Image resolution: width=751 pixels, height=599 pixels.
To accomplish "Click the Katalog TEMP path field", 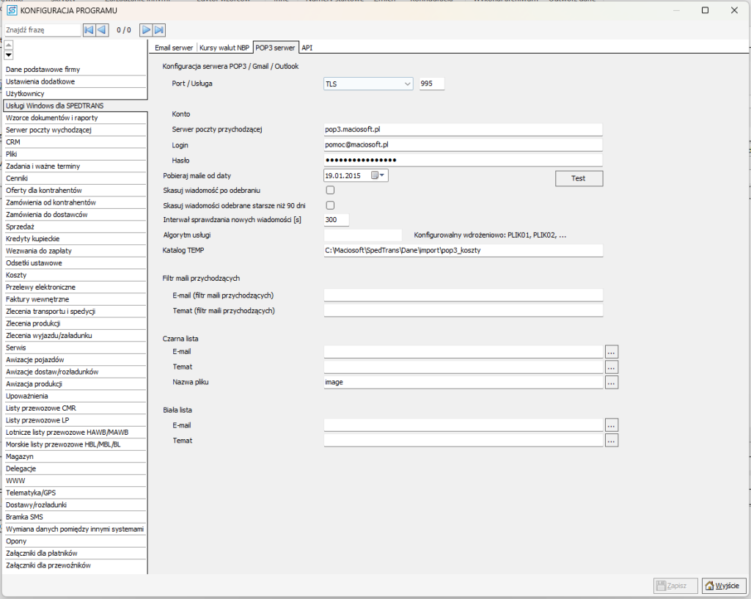I will pyautogui.click(x=463, y=251).
